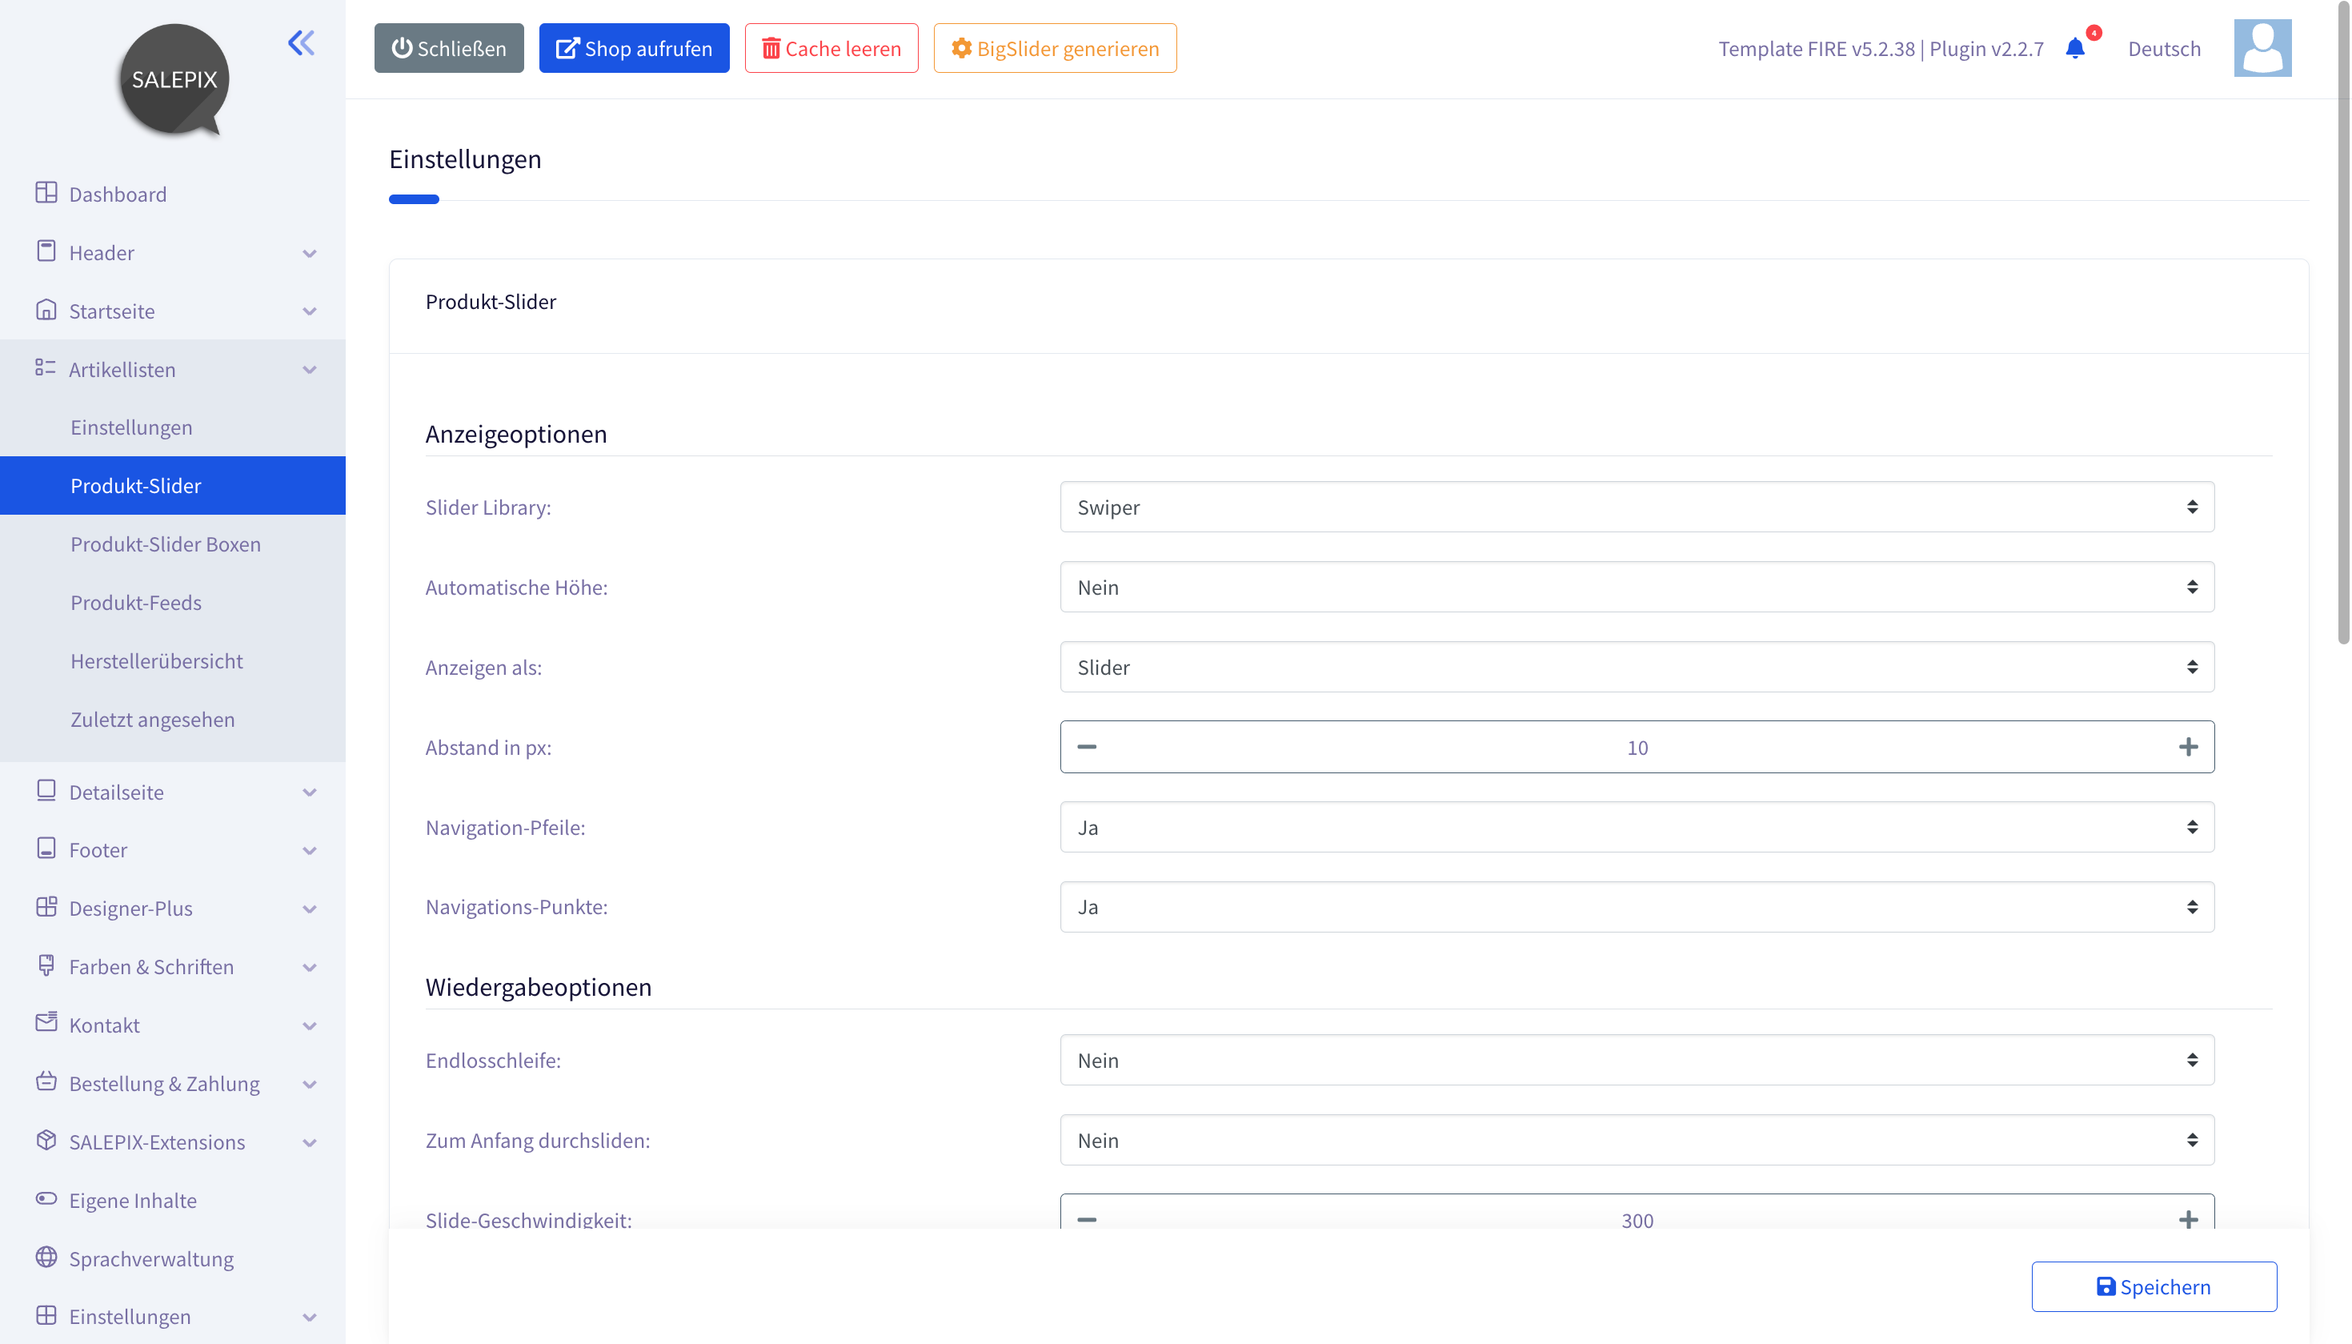Select Herstellerübersicht in sidebar
The width and height of the screenshot is (2352, 1344).
[156, 661]
